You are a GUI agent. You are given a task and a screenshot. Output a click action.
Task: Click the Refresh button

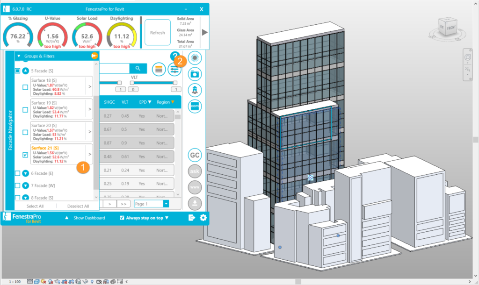pyautogui.click(x=158, y=32)
